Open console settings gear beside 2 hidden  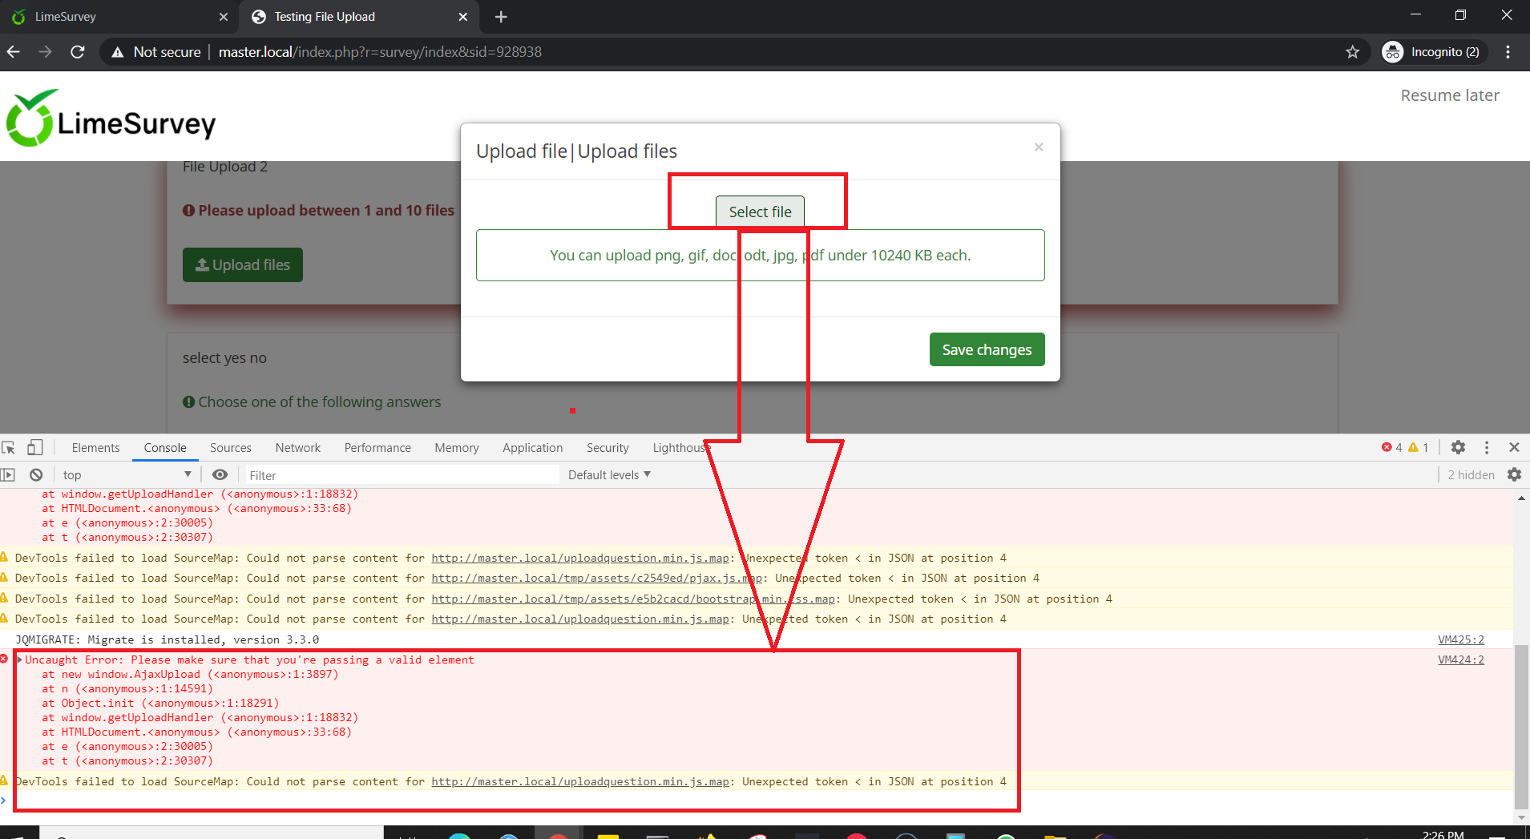tap(1514, 474)
